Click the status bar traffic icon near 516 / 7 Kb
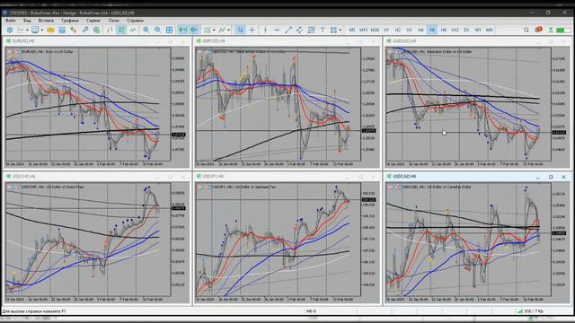This screenshot has width=575, height=323. (x=519, y=311)
